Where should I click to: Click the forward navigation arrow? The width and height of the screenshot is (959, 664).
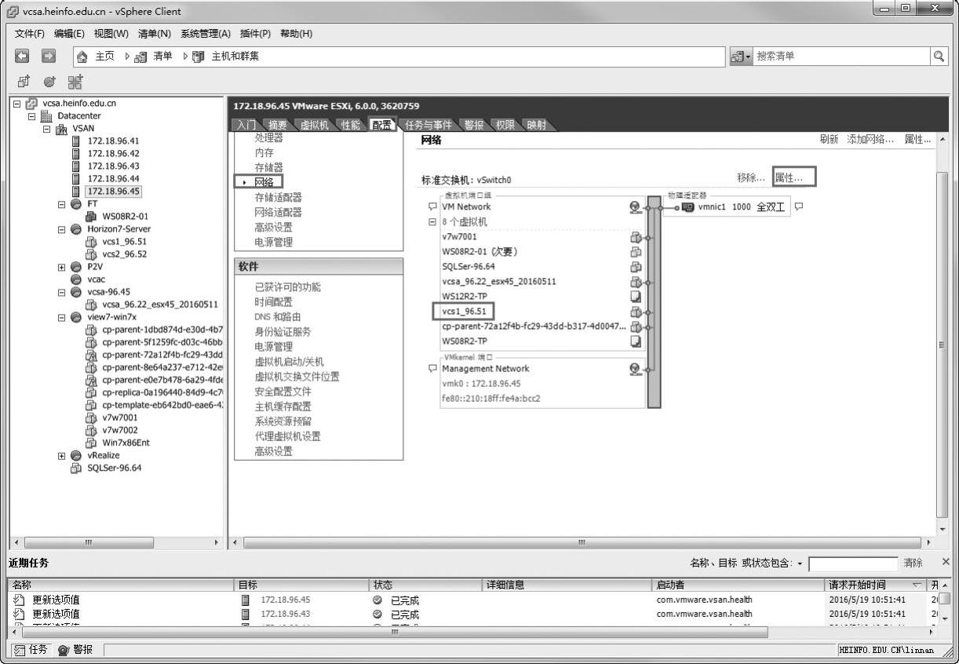[49, 57]
